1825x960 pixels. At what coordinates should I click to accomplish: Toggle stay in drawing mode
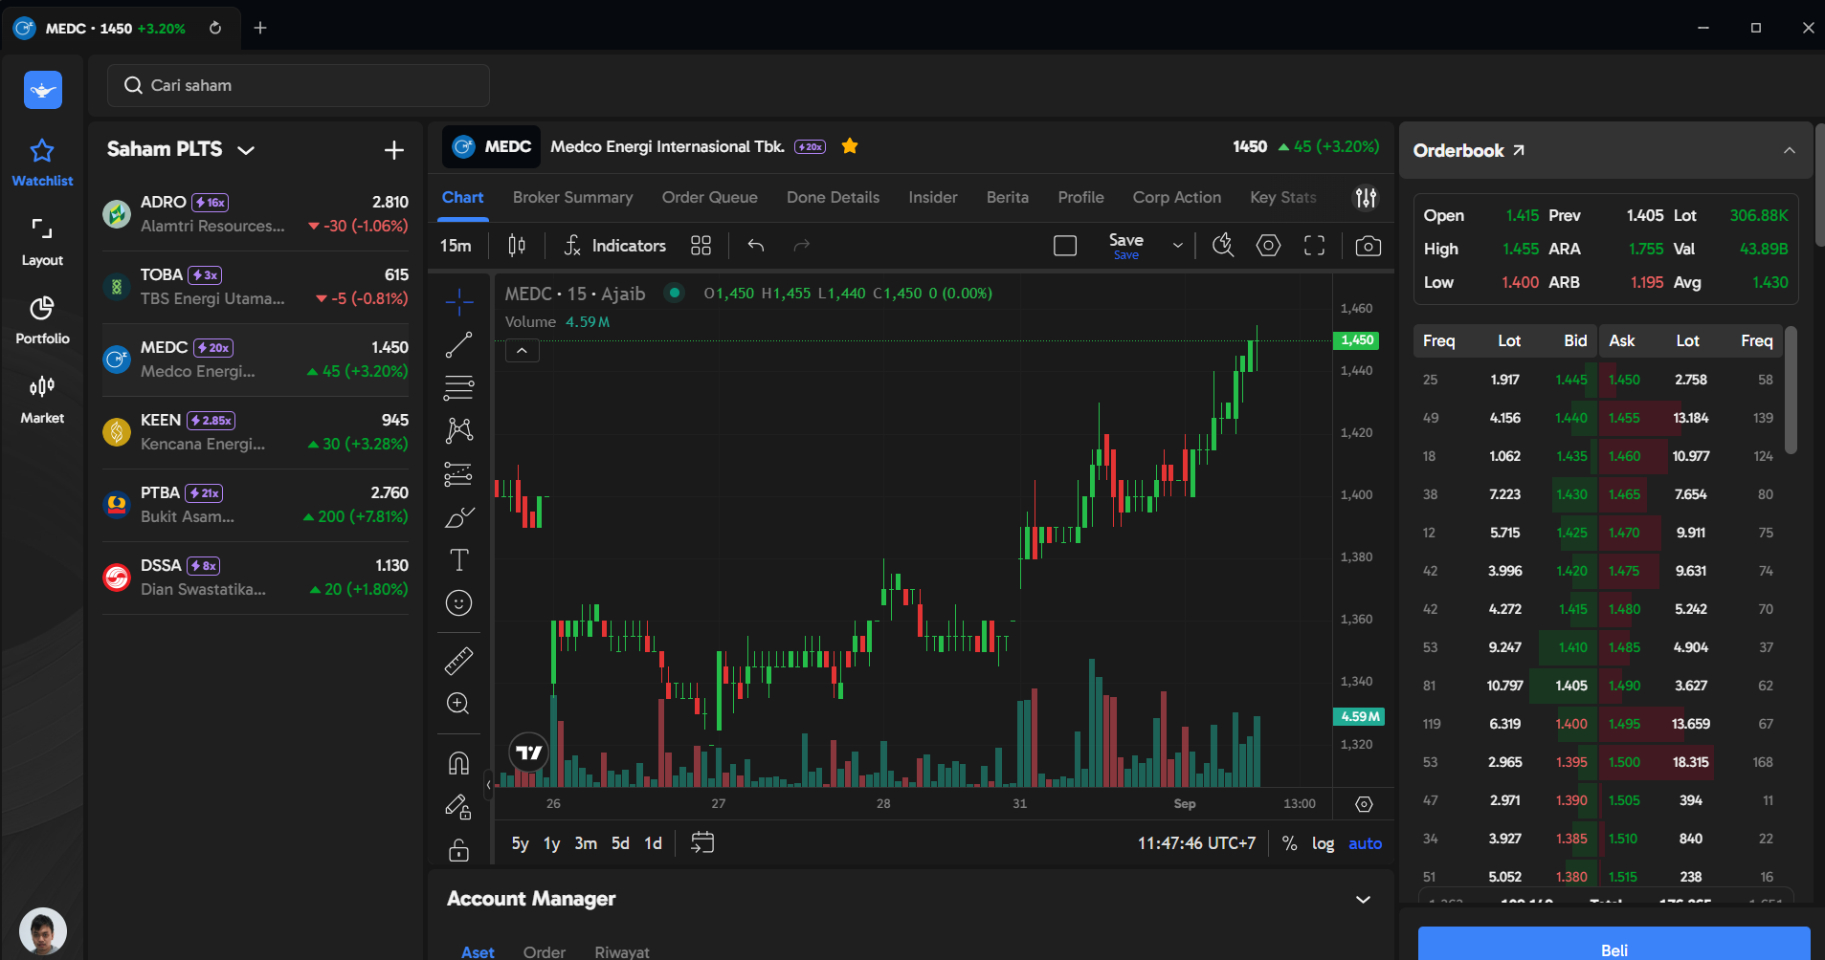459,807
